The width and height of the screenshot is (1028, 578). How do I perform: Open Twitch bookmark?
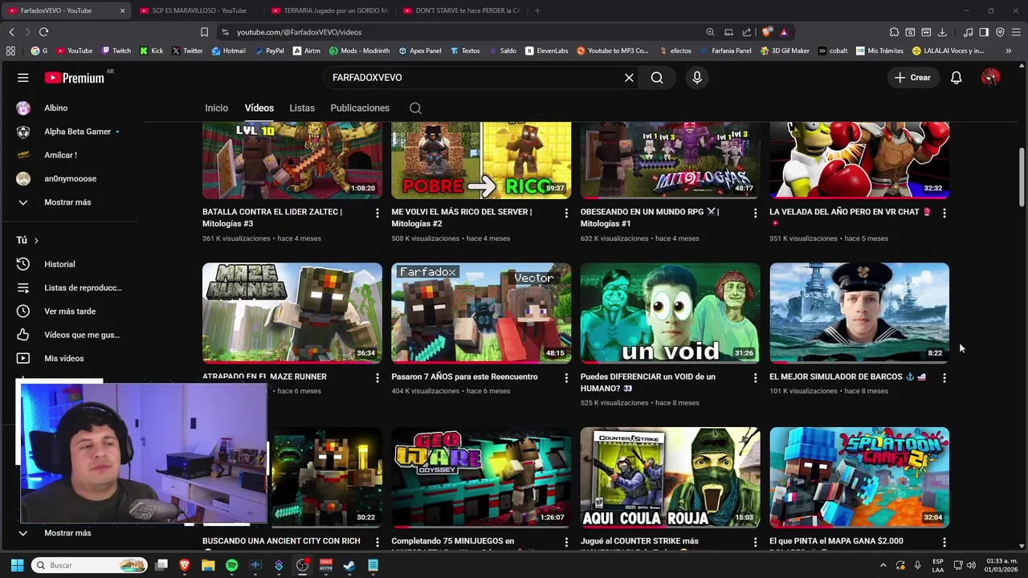pyautogui.click(x=116, y=51)
